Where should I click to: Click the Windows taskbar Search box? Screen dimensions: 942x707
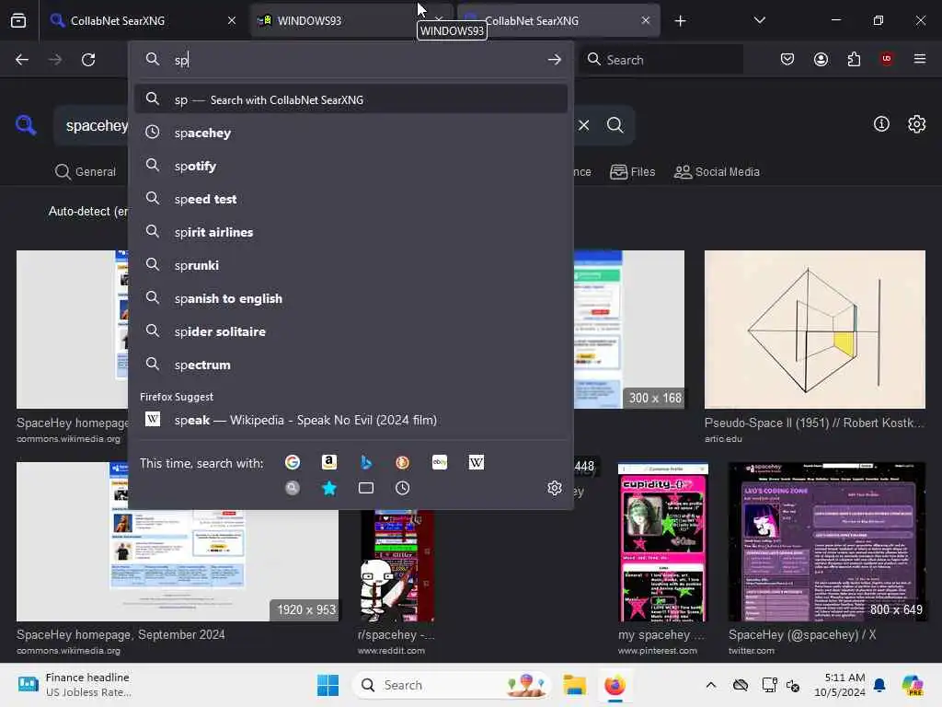(x=452, y=685)
